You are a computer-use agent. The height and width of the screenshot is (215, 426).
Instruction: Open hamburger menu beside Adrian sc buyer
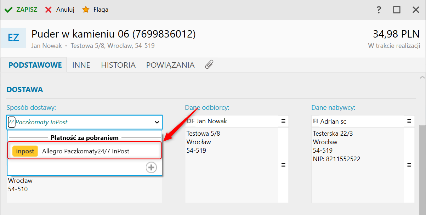[409, 121]
